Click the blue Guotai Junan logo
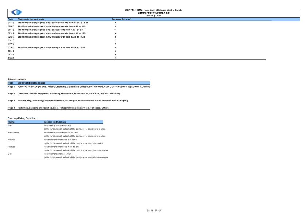This screenshot has width=308, height=217. pyautogui.click(x=16, y=12)
